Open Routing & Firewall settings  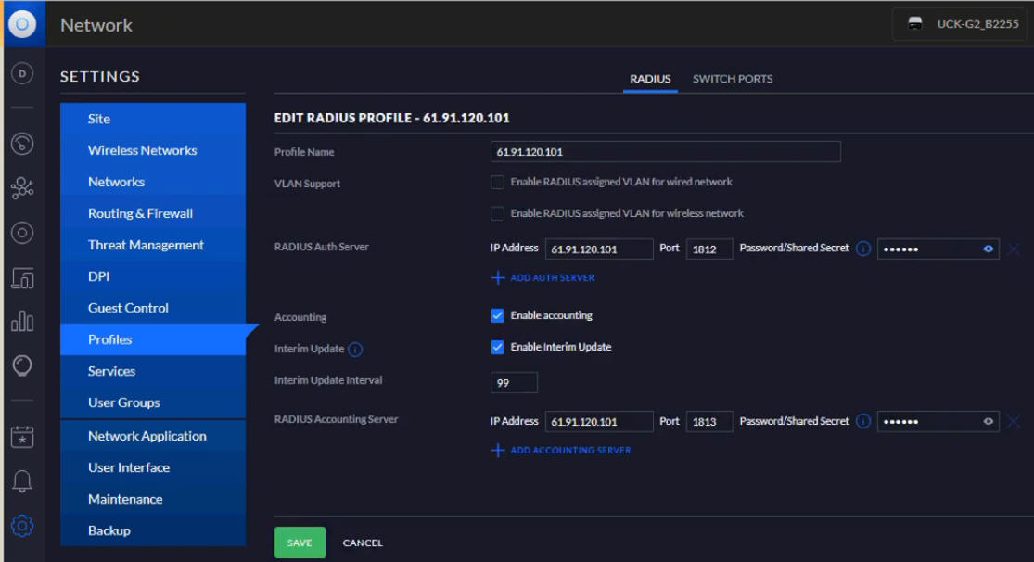pyautogui.click(x=140, y=213)
